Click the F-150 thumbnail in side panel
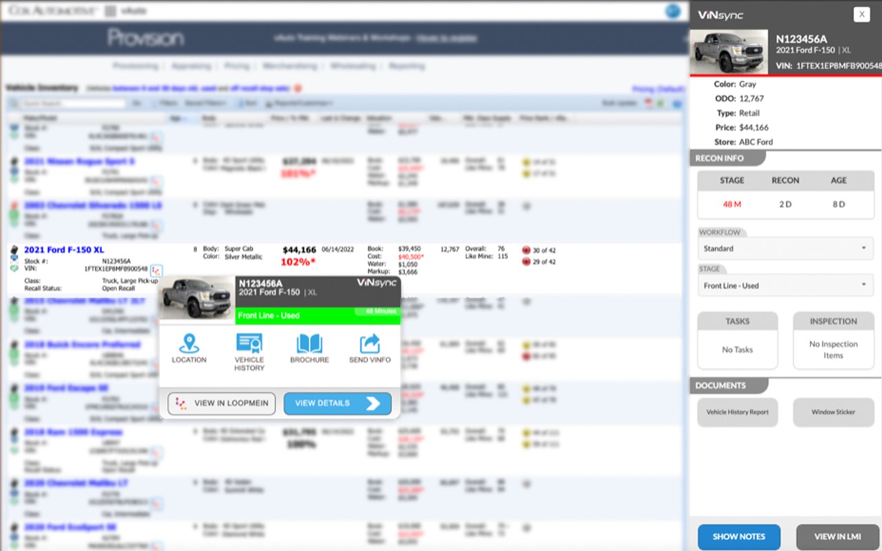The image size is (882, 551). click(x=729, y=52)
